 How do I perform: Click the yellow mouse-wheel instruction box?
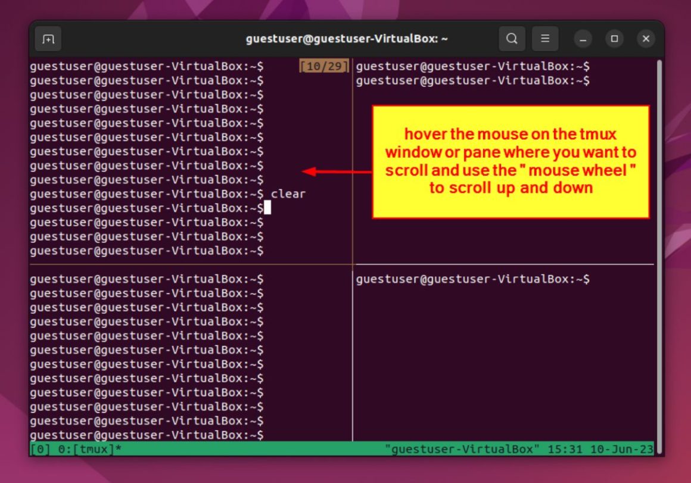coord(511,161)
